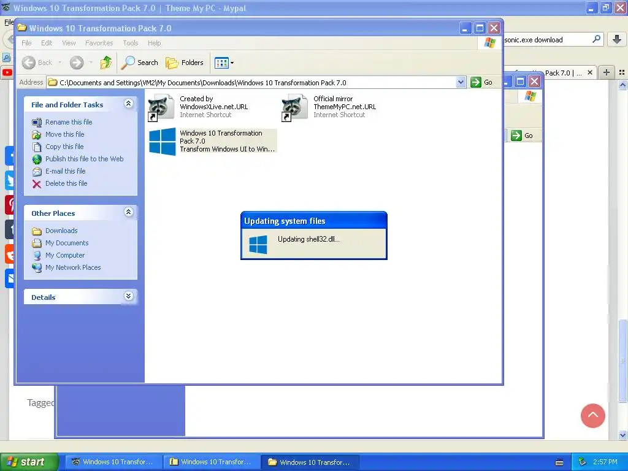Click browser scrollbar up arrow

coord(622,85)
